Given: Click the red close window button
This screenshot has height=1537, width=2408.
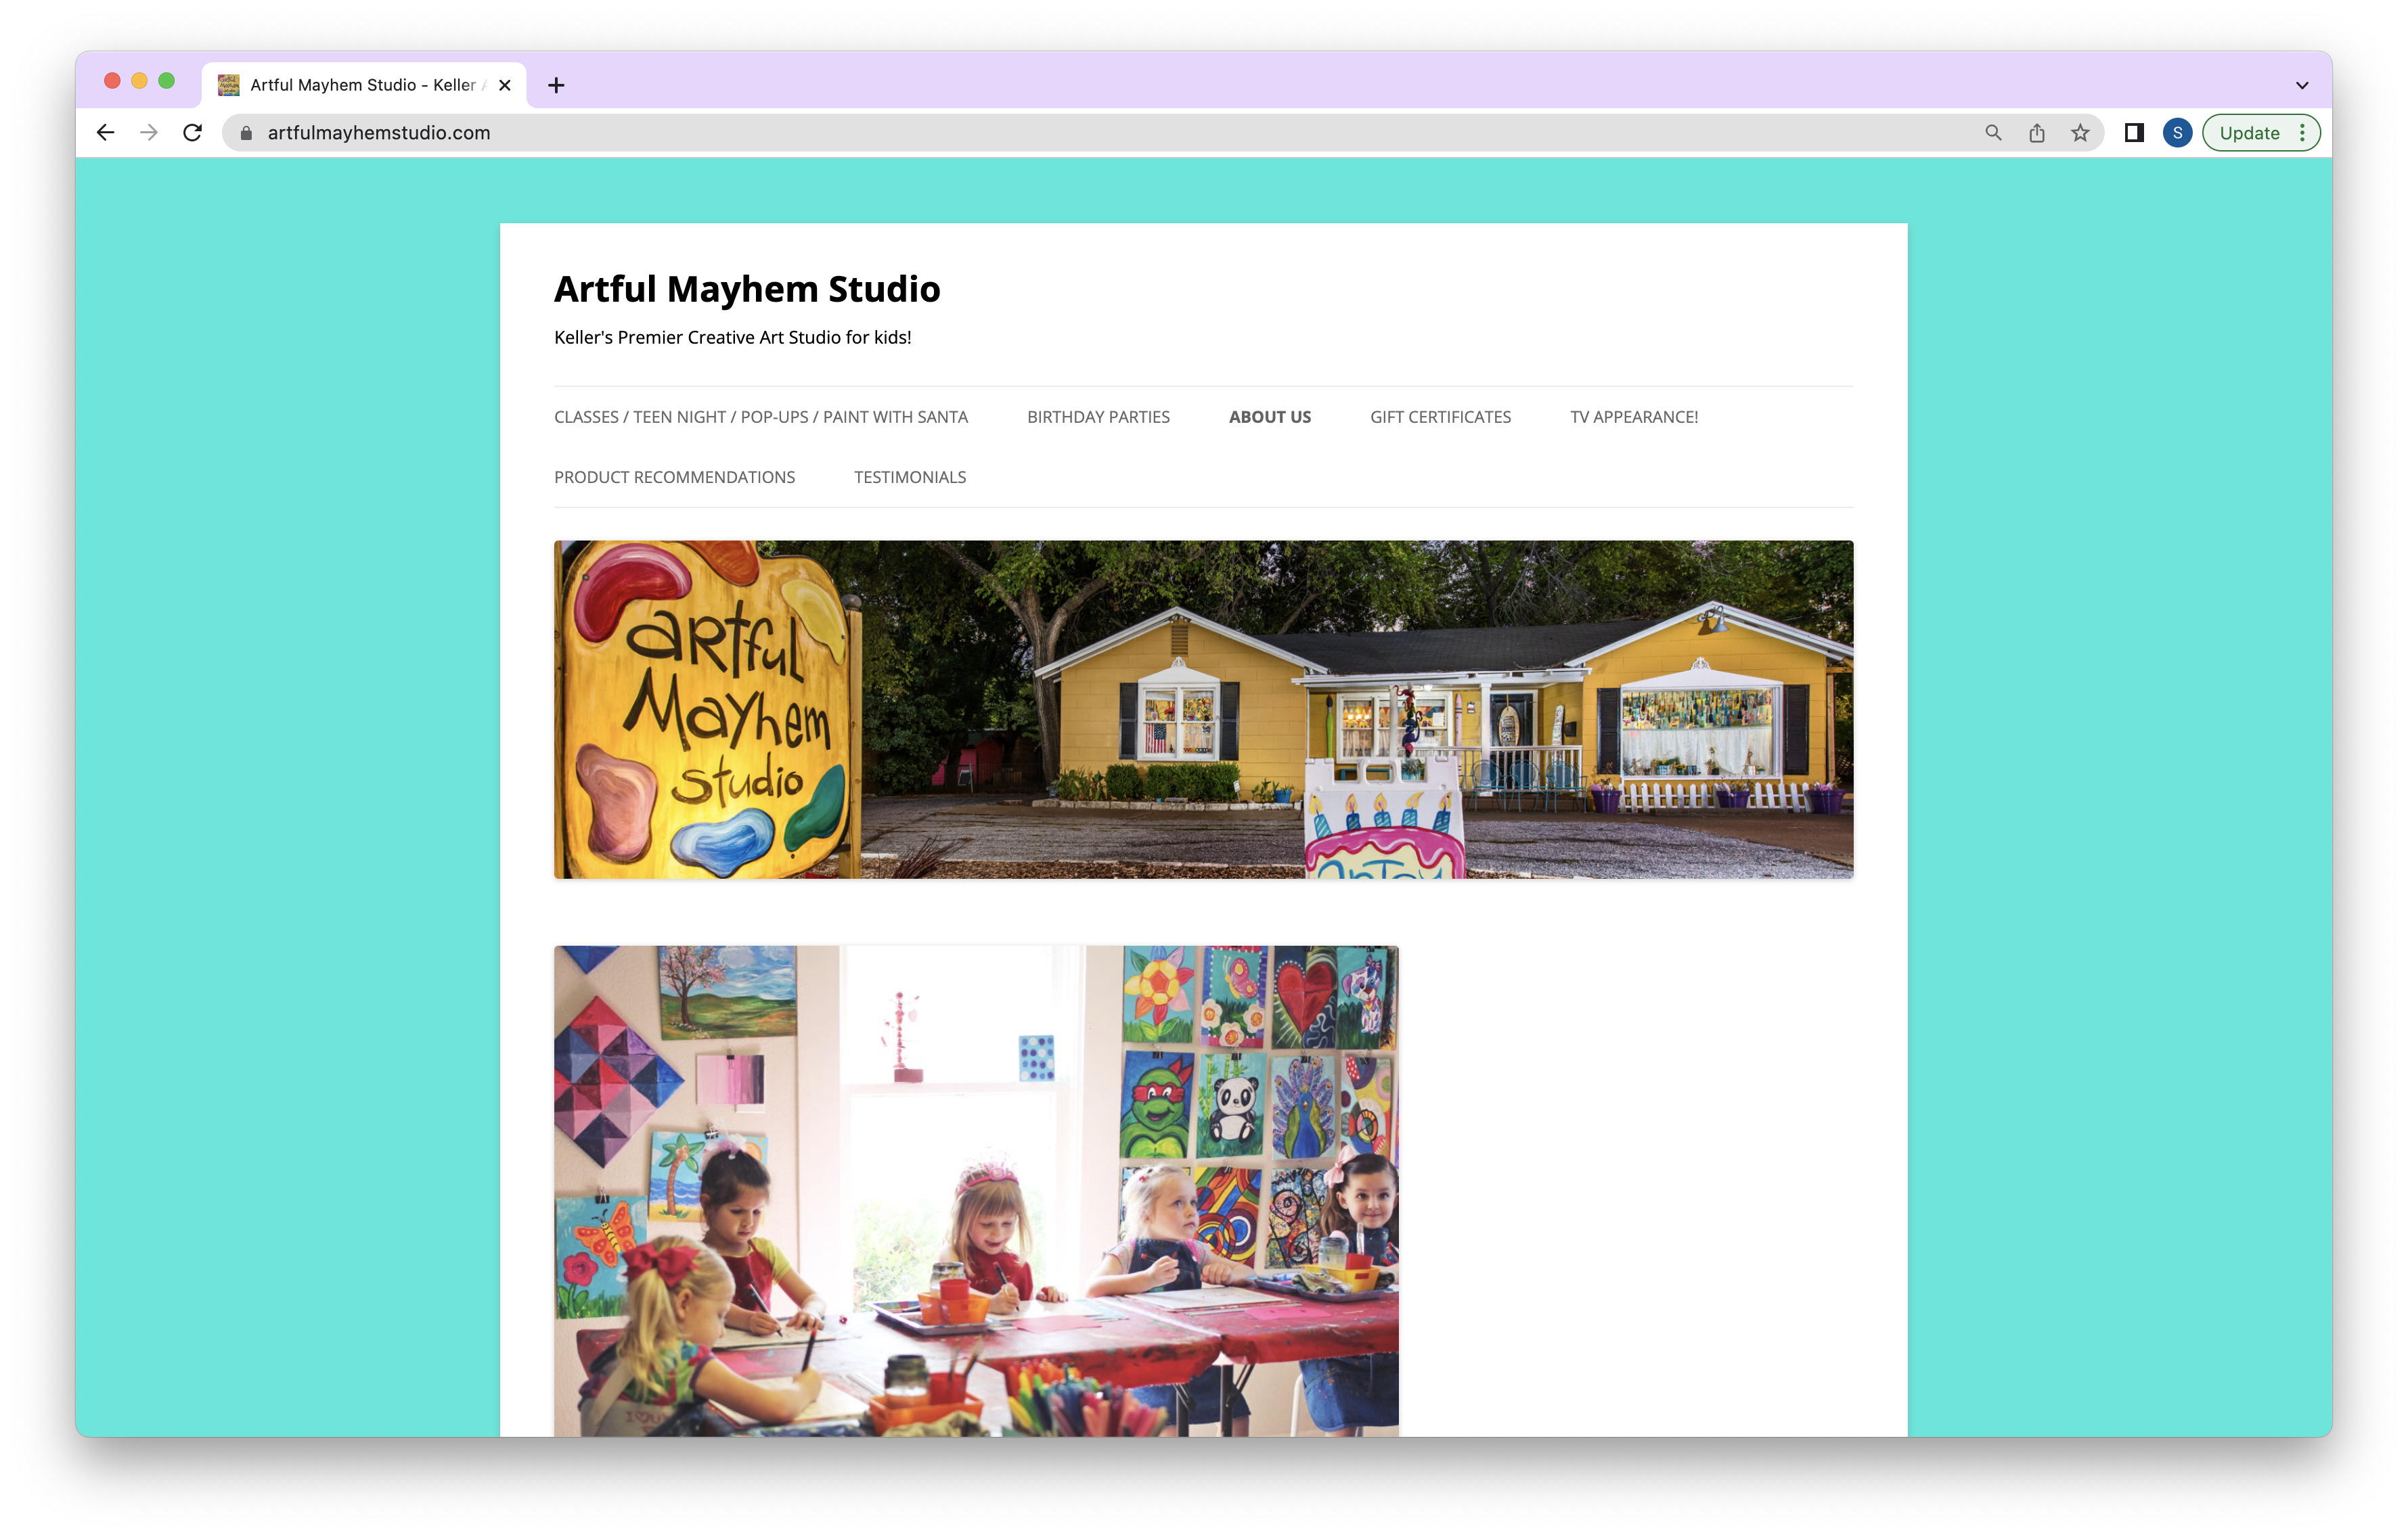Looking at the screenshot, I should tap(113, 81).
